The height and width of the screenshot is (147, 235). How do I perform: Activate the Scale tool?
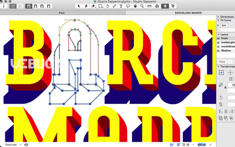point(114,6)
